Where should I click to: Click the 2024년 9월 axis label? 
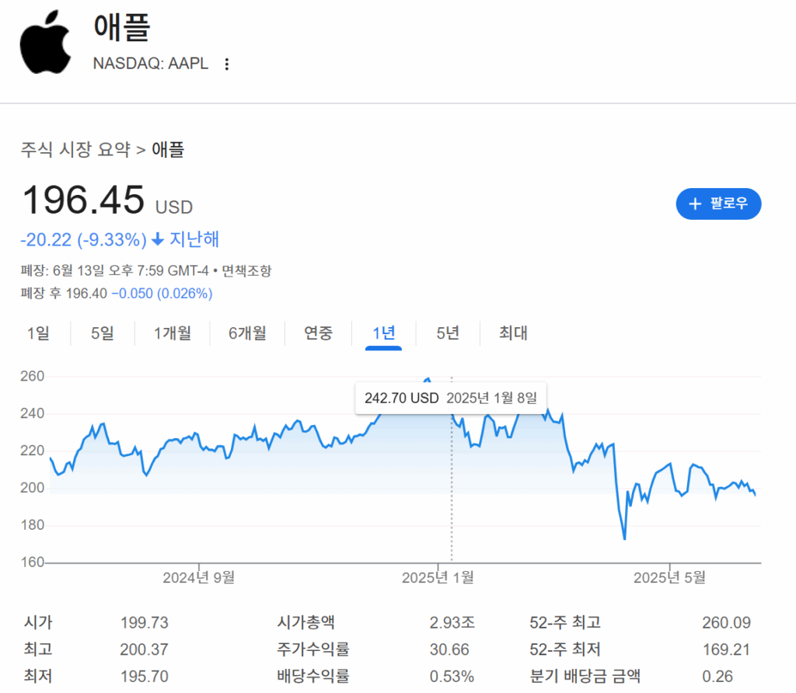[198, 578]
